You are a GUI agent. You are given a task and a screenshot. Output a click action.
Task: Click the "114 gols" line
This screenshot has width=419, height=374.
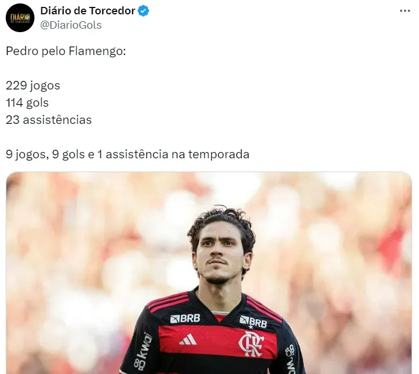[x=27, y=103]
